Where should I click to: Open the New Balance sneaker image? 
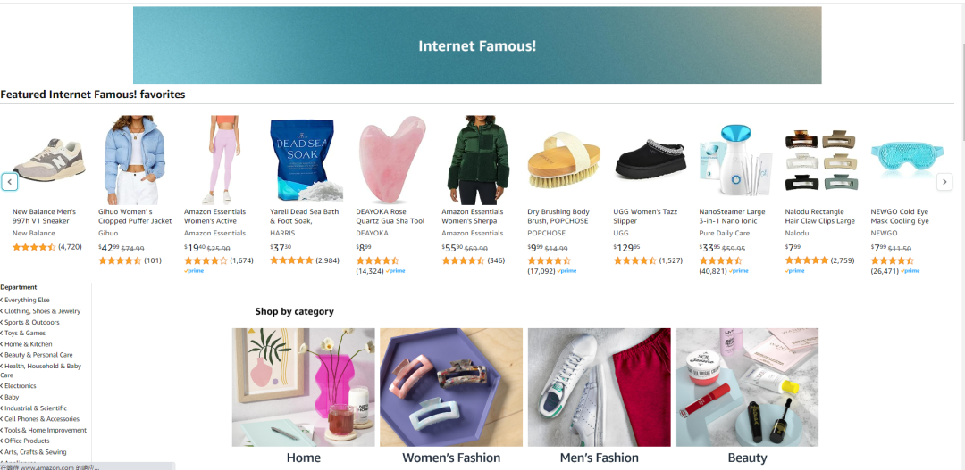tap(49, 159)
